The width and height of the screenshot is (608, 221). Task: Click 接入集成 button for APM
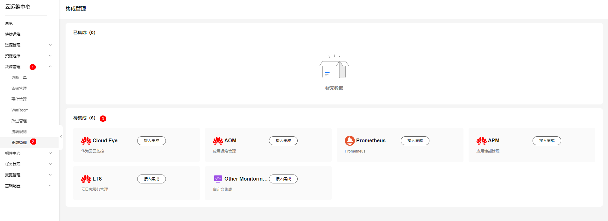point(547,141)
